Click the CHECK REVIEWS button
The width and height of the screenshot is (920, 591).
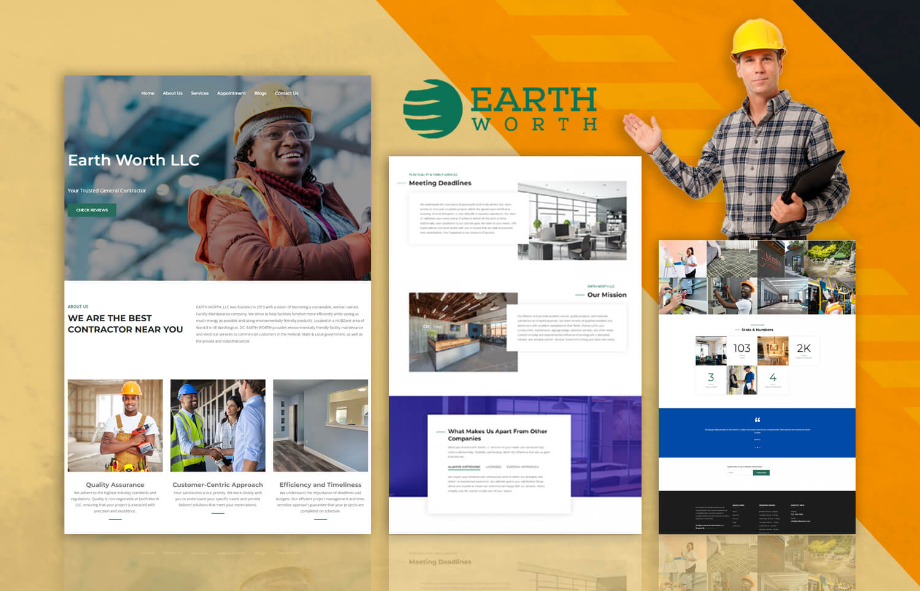[x=92, y=210]
